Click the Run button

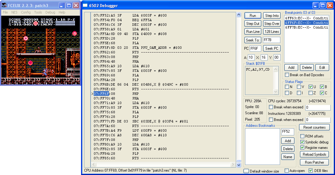click(253, 16)
